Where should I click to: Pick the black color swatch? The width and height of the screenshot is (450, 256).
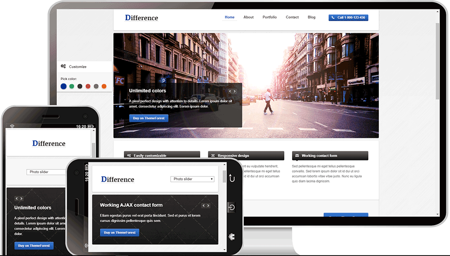click(x=80, y=86)
